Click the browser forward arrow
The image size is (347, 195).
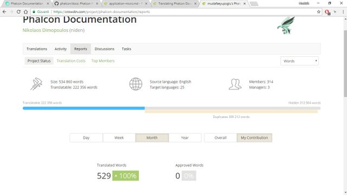point(11,12)
